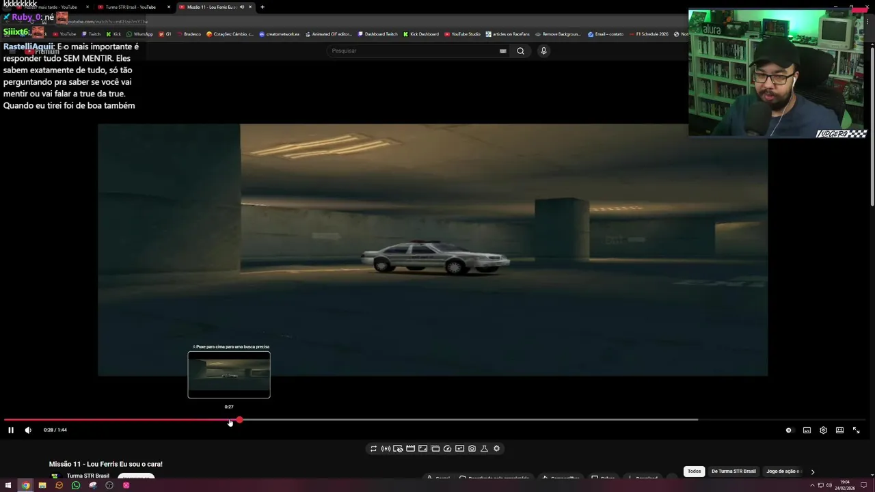
Task: Click the resize-player icon in enhancer toolbar
Action: 422,448
